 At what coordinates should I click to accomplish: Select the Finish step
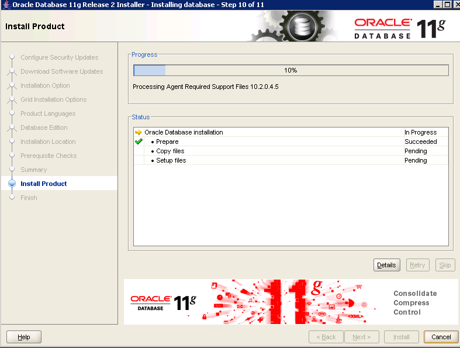tap(29, 198)
